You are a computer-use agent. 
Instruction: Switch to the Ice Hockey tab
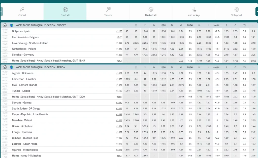[x=193, y=12]
